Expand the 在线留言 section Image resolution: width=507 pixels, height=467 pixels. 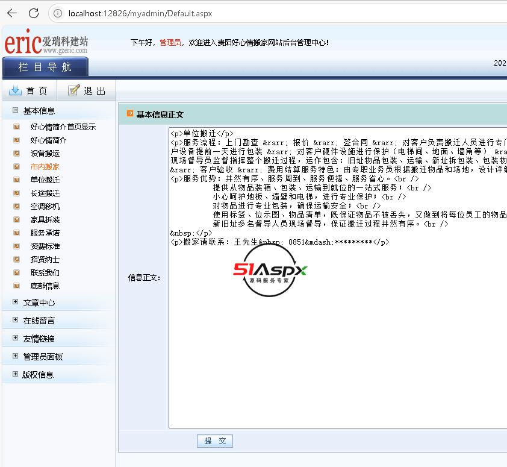[x=16, y=321]
